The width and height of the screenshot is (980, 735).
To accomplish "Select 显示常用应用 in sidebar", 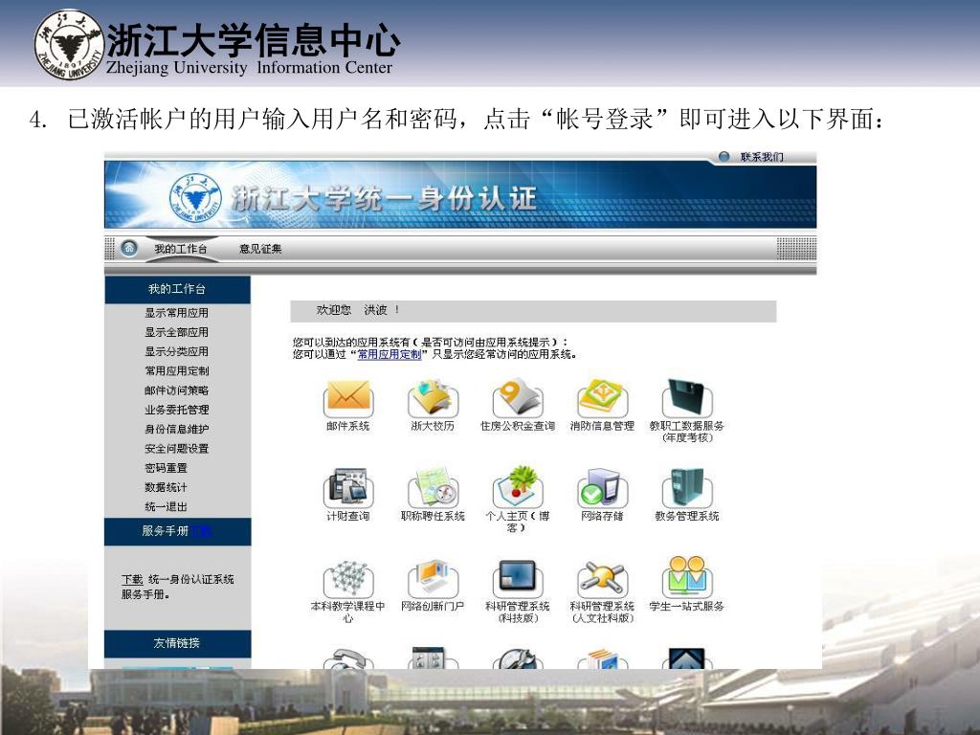I will pyautogui.click(x=177, y=313).
